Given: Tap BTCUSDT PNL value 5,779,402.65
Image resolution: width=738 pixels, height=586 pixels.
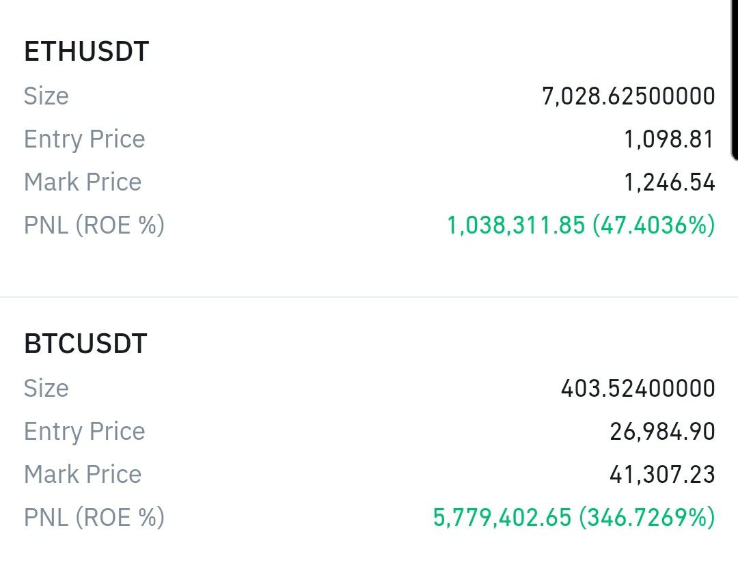Looking at the screenshot, I should pos(502,517).
